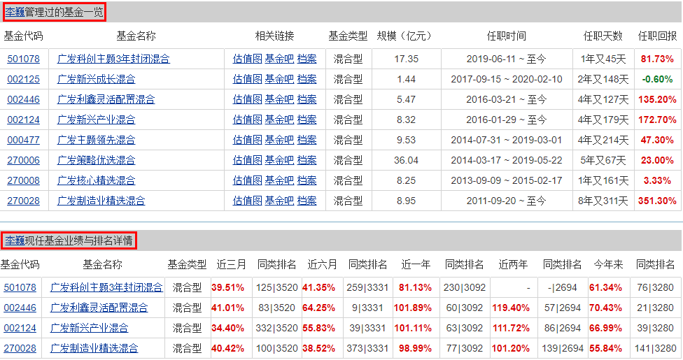Open 基金吧 for fund 002124 row

[x=280, y=120]
